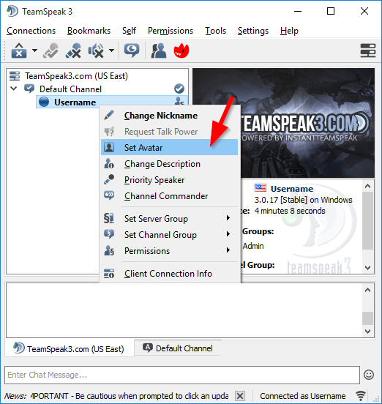The height and width of the screenshot is (404, 382).
Task: Expand the Permissions submenu in context menu
Action: (169, 251)
